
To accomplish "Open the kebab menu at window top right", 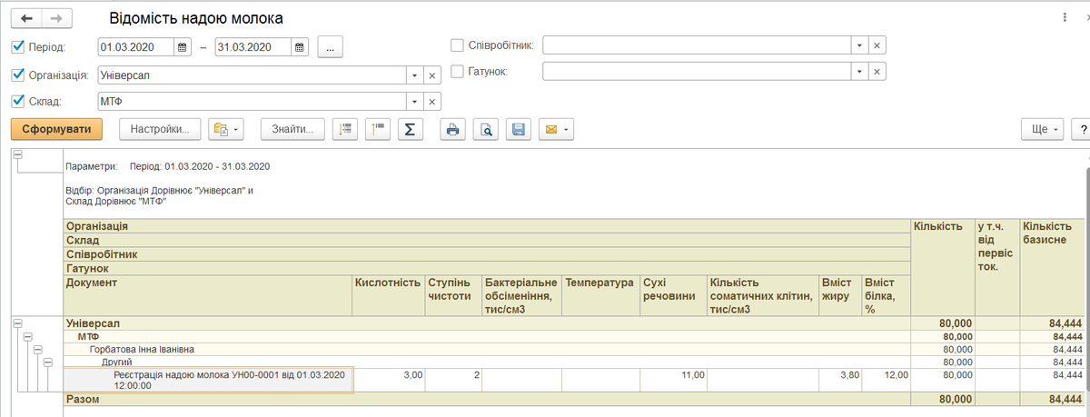I will click(x=1064, y=18).
